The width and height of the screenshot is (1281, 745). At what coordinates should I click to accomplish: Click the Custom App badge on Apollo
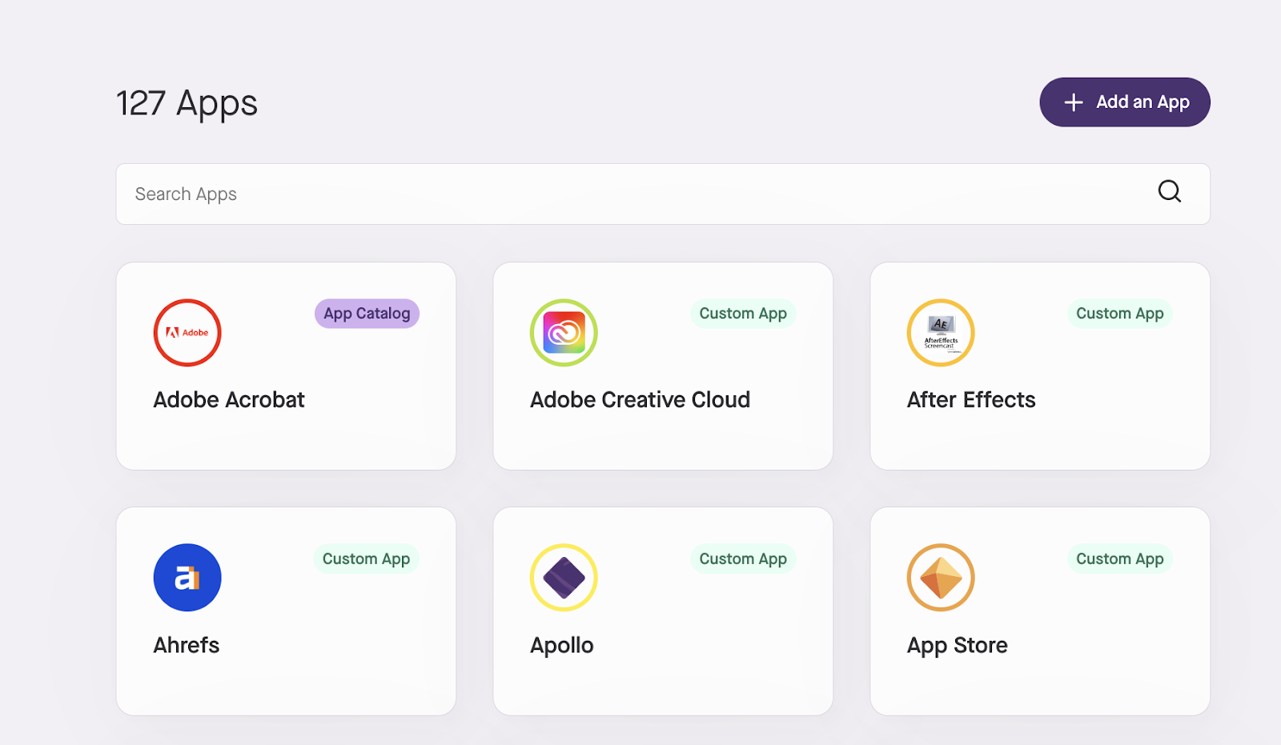coord(743,559)
